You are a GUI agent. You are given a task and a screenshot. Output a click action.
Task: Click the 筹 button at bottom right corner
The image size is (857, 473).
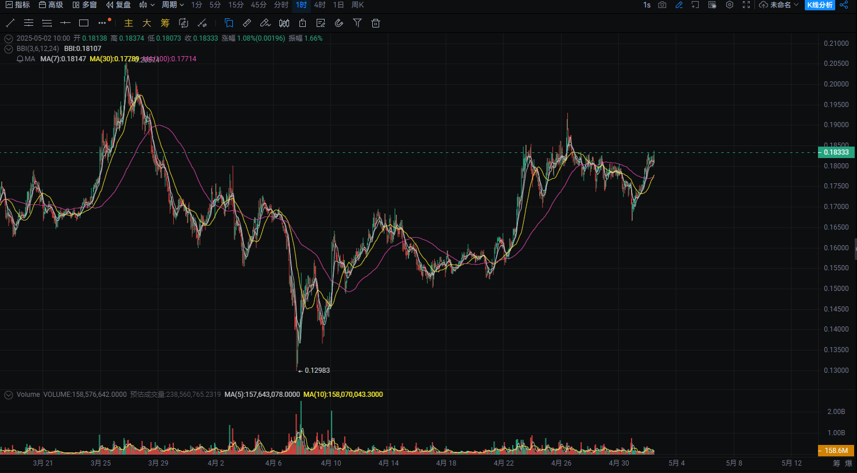[x=836, y=463]
